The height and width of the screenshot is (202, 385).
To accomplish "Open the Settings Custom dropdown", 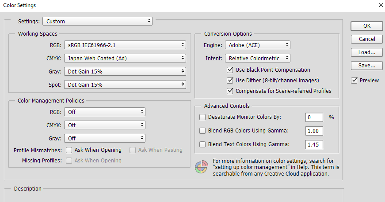I will click(x=97, y=21).
